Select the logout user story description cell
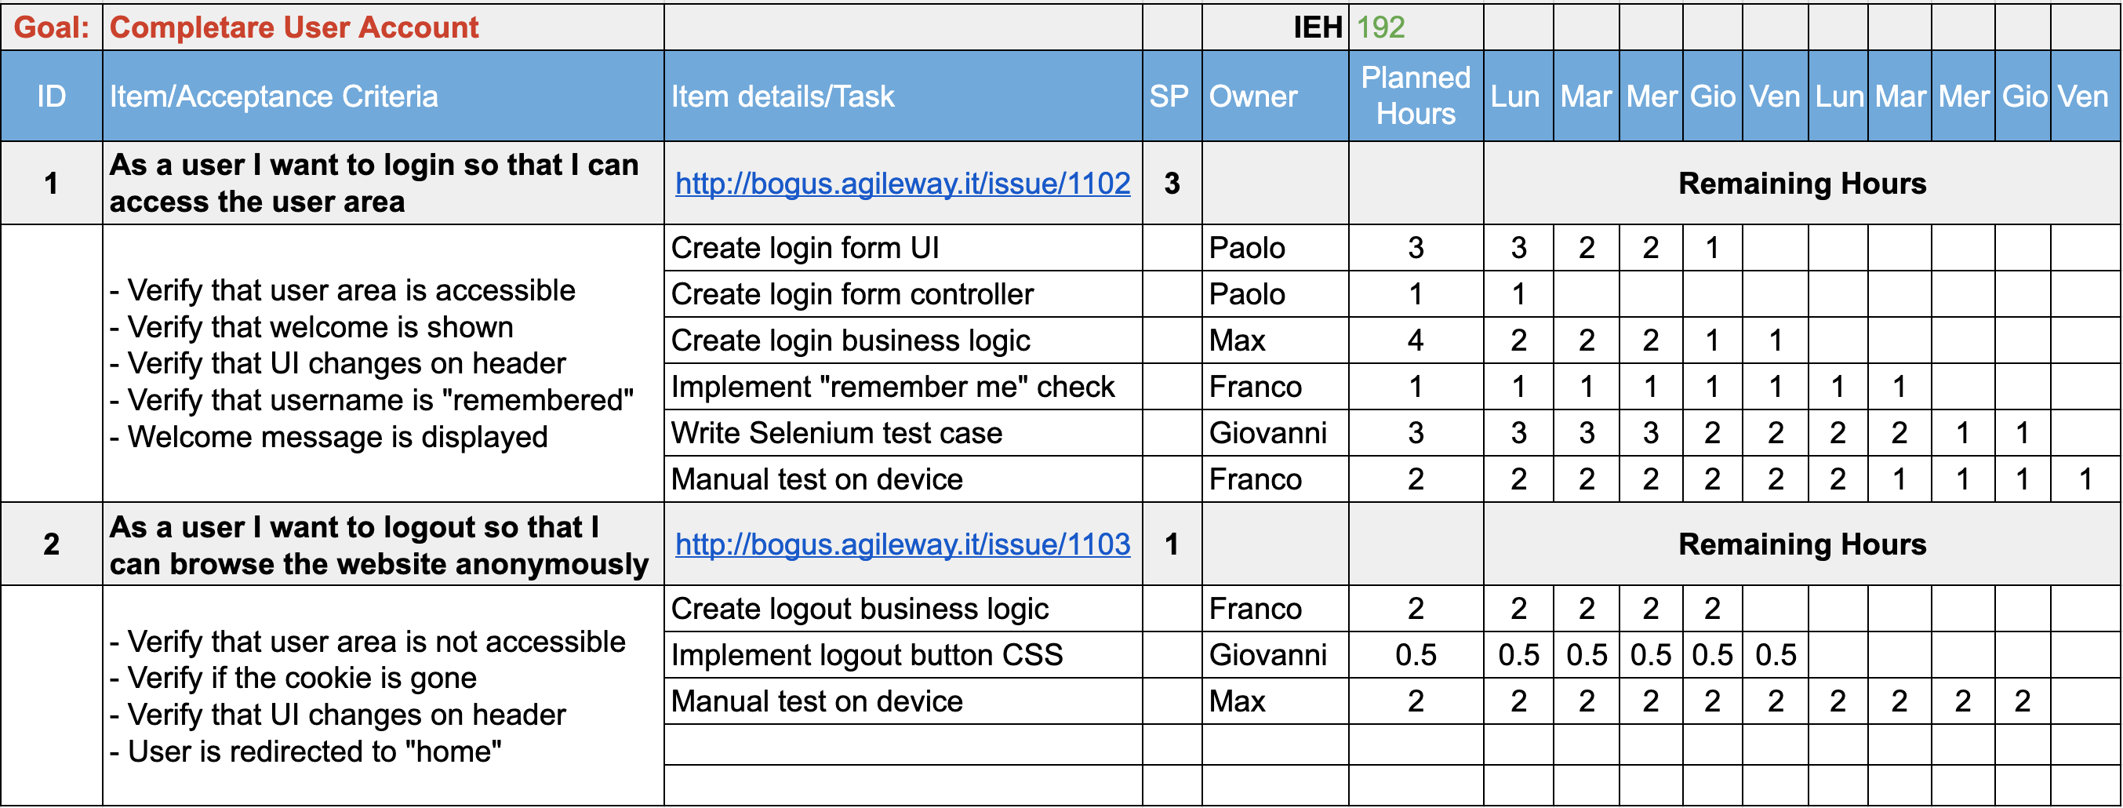Viewport: 2123px width, 808px height. coord(379,544)
